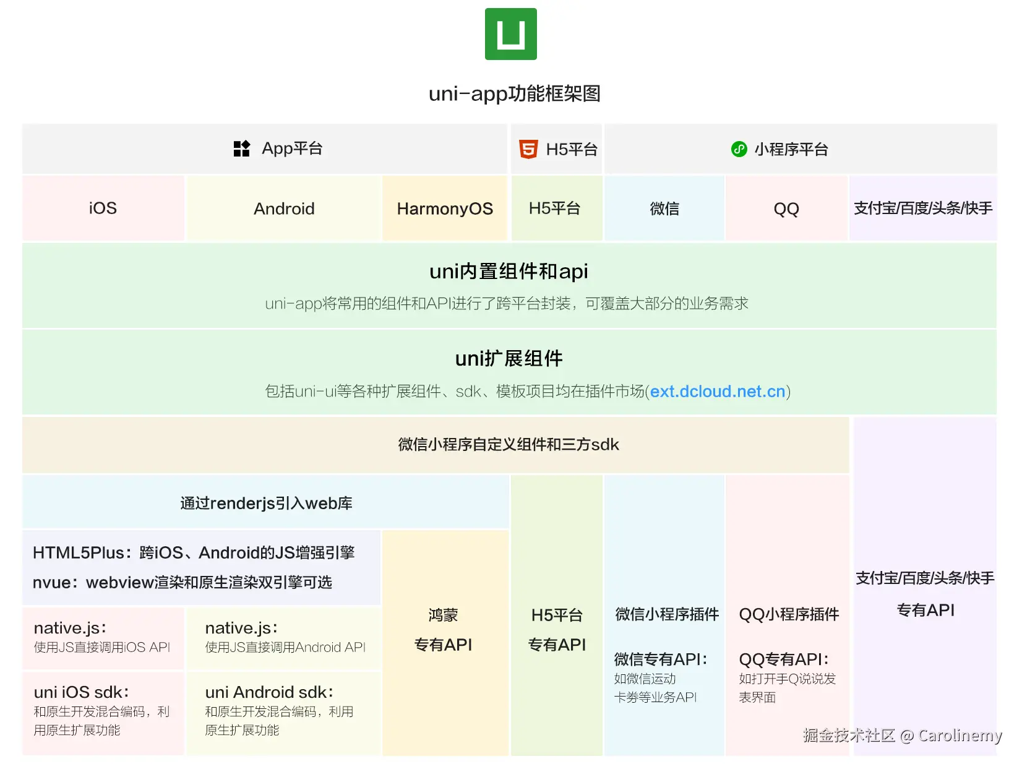Image resolution: width=1022 pixels, height=764 pixels.
Task: Select the Android platform cell
Action: click(284, 208)
